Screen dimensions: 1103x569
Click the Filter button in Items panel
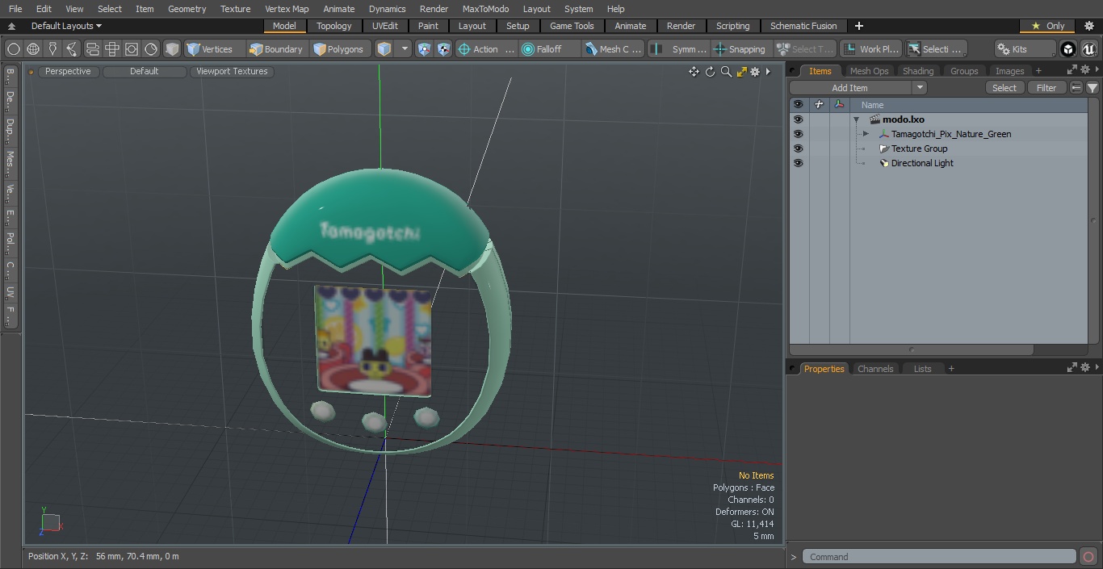click(1046, 88)
